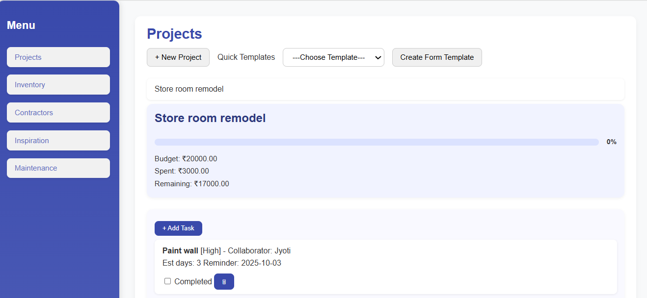Open the Projects menu item

(58, 57)
